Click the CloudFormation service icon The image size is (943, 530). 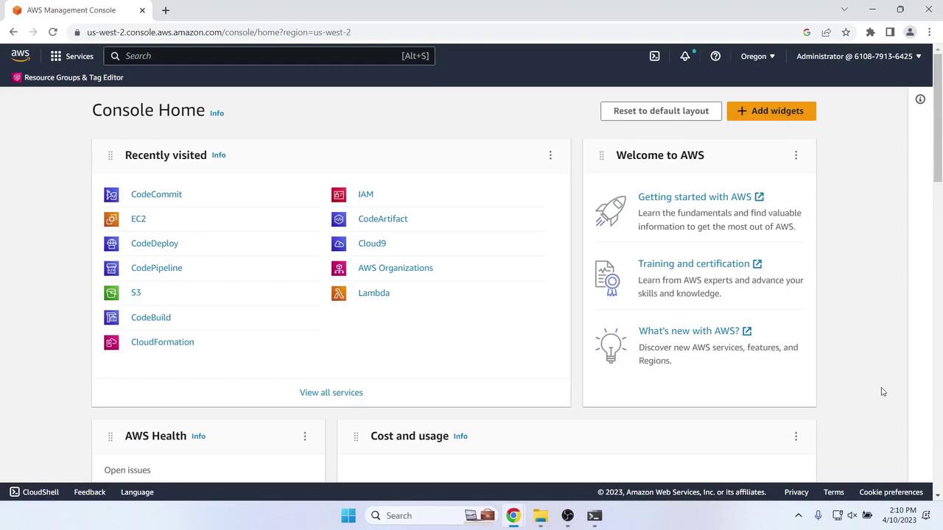coord(111,342)
